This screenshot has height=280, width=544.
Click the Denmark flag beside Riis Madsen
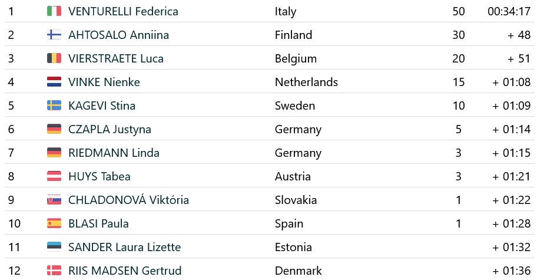[54, 271]
